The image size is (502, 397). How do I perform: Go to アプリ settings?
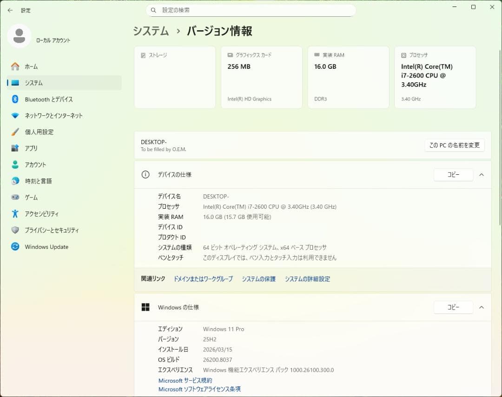click(x=64, y=148)
